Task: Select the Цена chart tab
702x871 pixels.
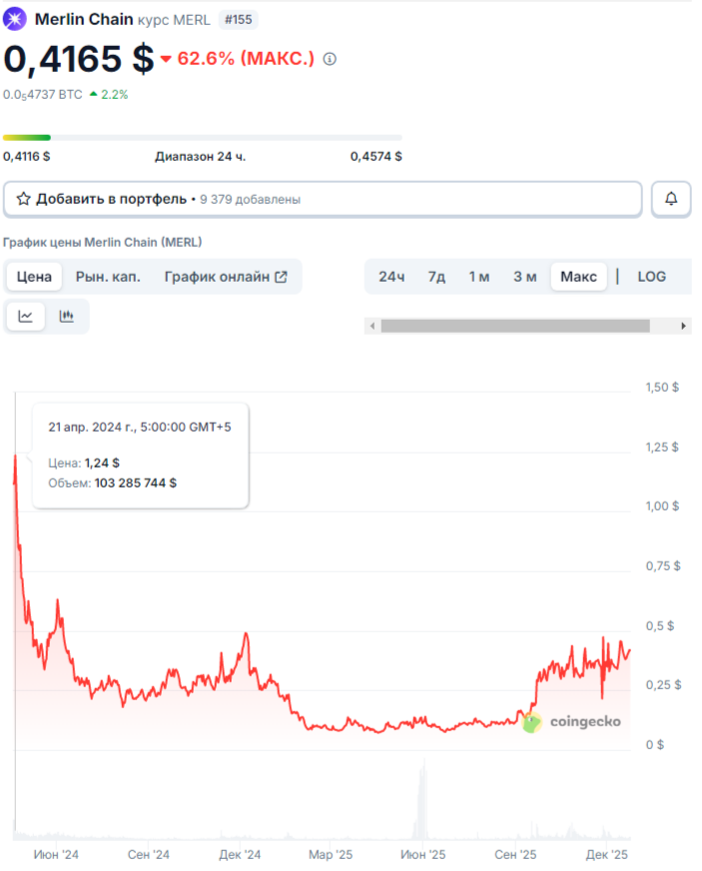Action: (x=34, y=277)
